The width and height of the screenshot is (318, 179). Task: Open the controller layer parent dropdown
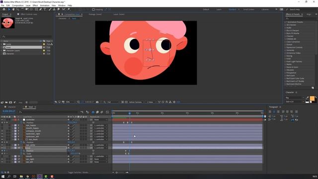pos(101,120)
